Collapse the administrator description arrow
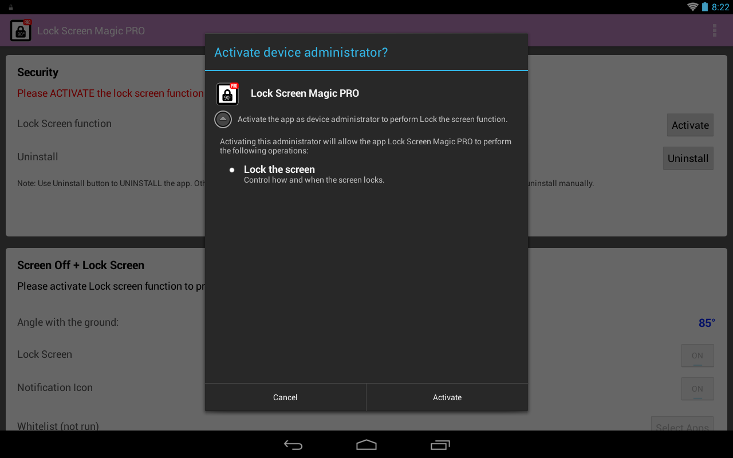 pyautogui.click(x=223, y=119)
